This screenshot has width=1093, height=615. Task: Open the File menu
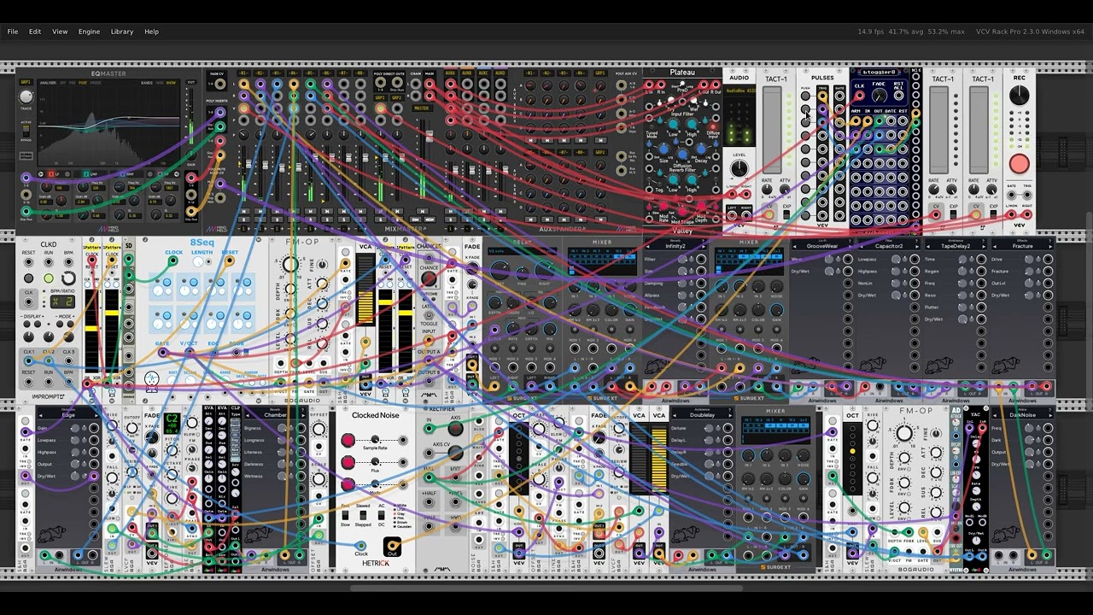(13, 32)
